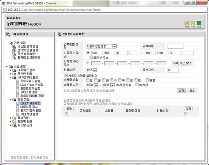Click the 무선랜 관리 folder icon
209x165 pixels.
click(x=15, y=74)
